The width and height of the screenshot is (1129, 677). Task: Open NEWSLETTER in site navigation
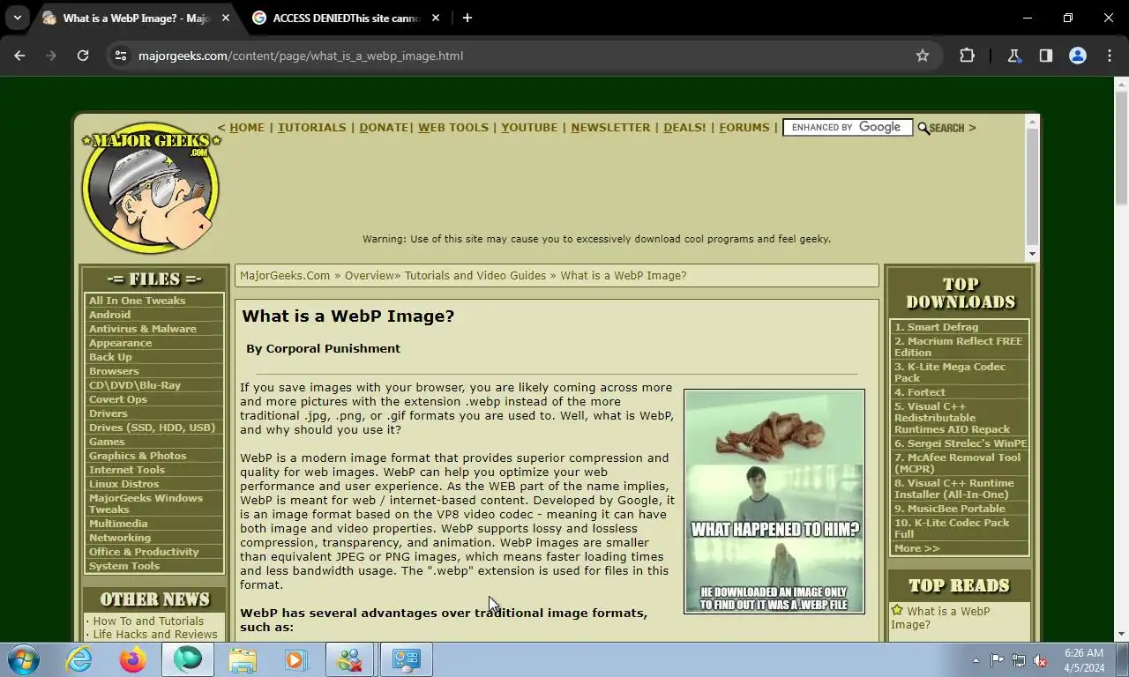pyautogui.click(x=610, y=128)
